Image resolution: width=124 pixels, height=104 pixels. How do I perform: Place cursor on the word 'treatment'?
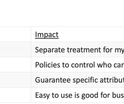[84, 50]
